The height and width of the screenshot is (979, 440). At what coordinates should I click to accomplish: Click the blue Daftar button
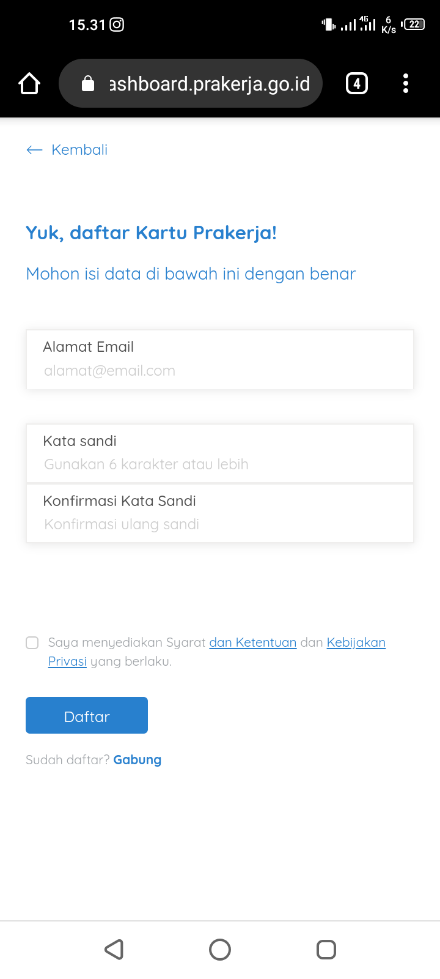point(87,715)
